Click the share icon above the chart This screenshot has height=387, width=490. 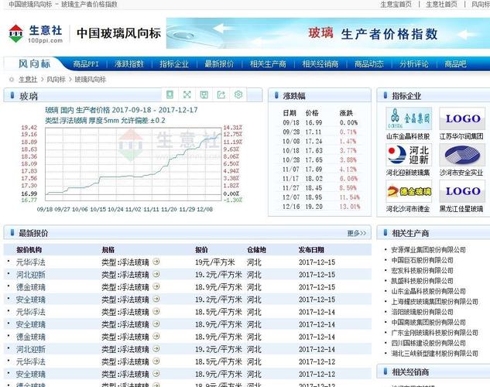click(x=221, y=94)
